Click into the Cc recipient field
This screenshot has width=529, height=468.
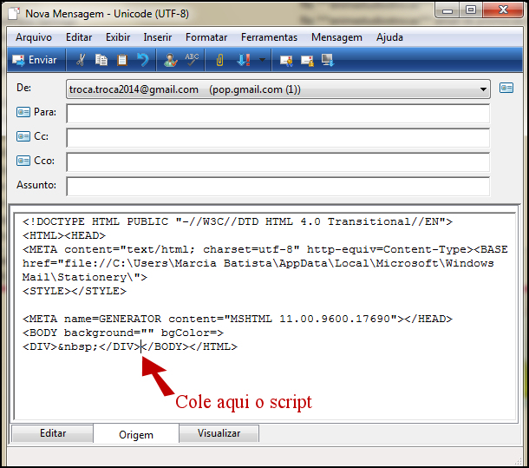point(278,137)
